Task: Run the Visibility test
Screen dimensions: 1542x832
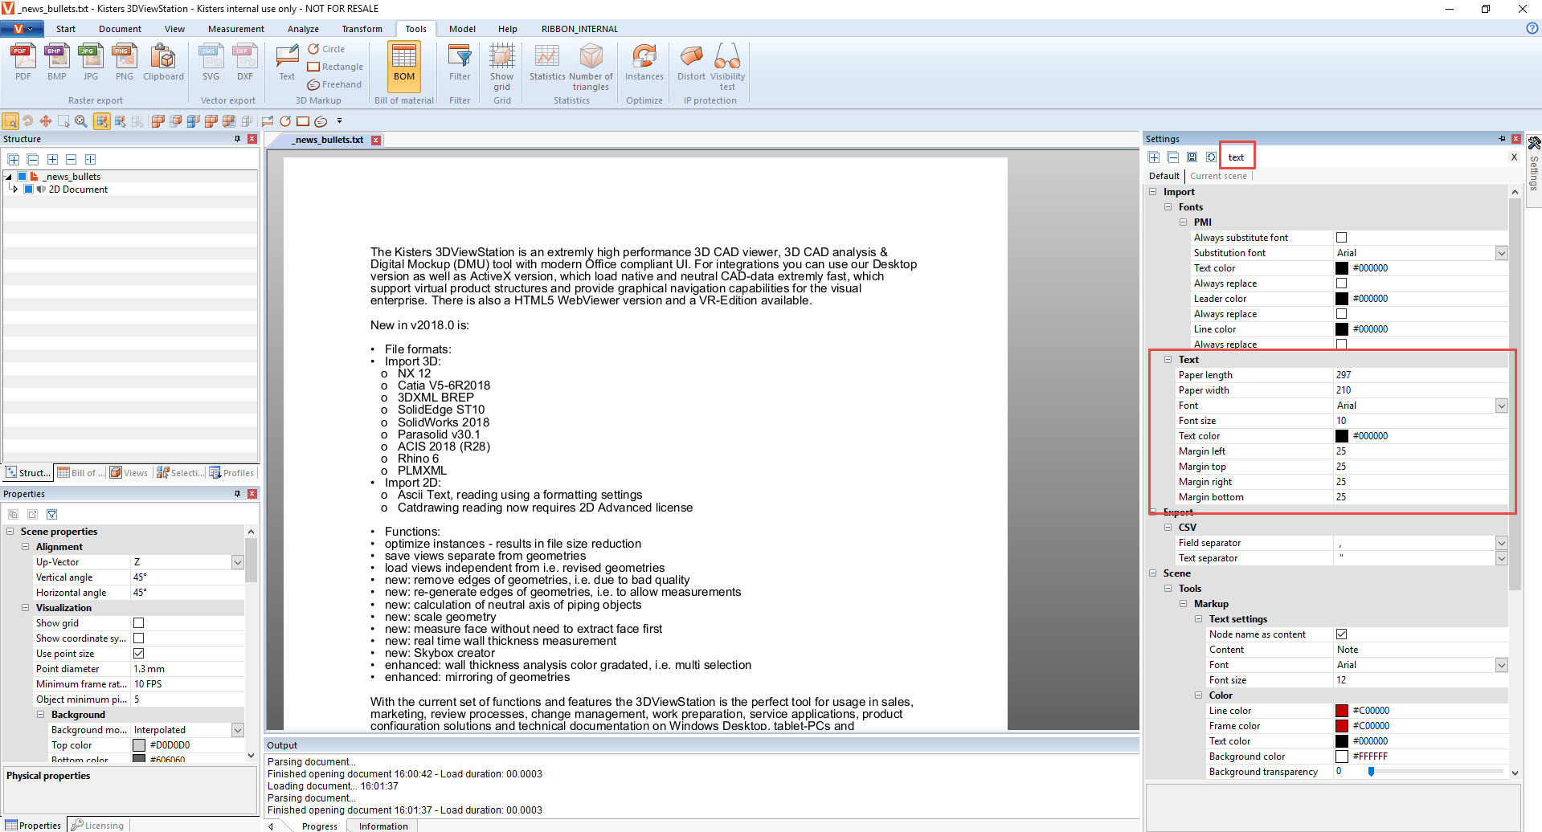Action: point(727,67)
